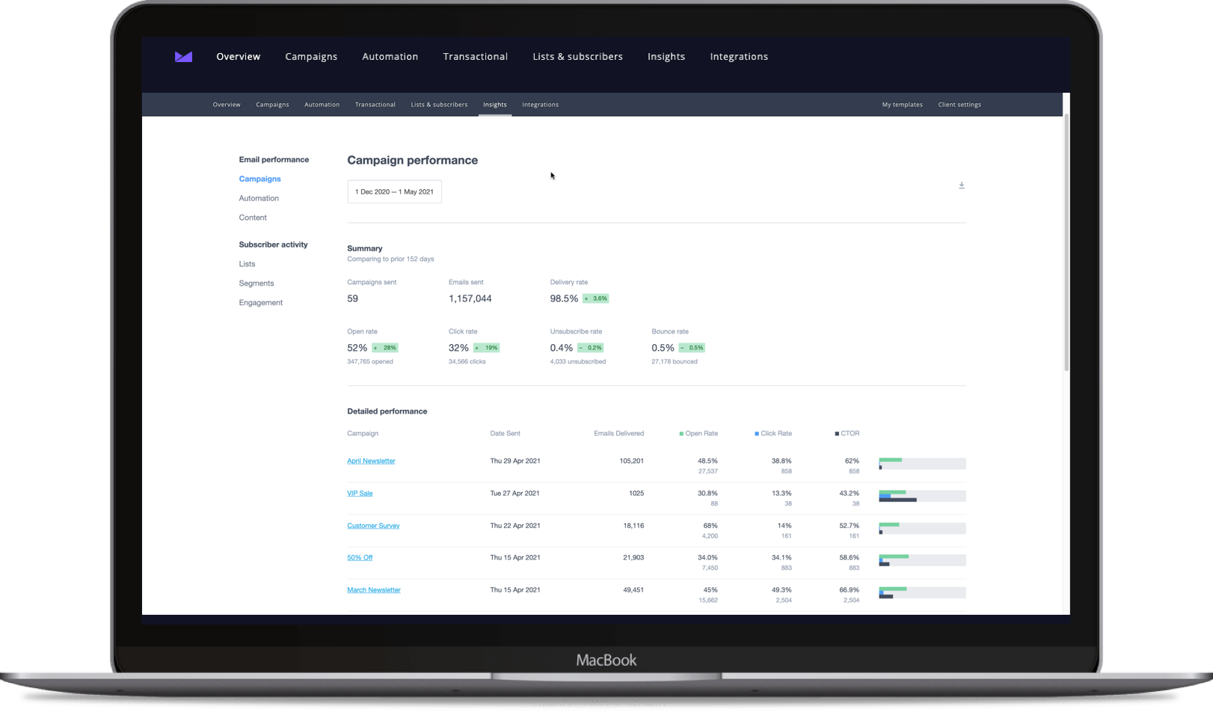Screen dimensions: 1213x712
Task: Toggle the blue Click Rate legend marker
Action: click(x=758, y=433)
